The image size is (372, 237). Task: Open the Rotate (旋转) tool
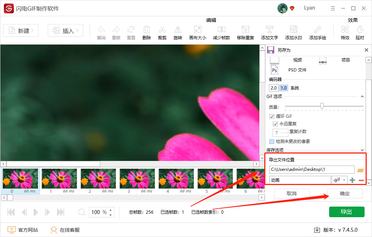coord(178,30)
